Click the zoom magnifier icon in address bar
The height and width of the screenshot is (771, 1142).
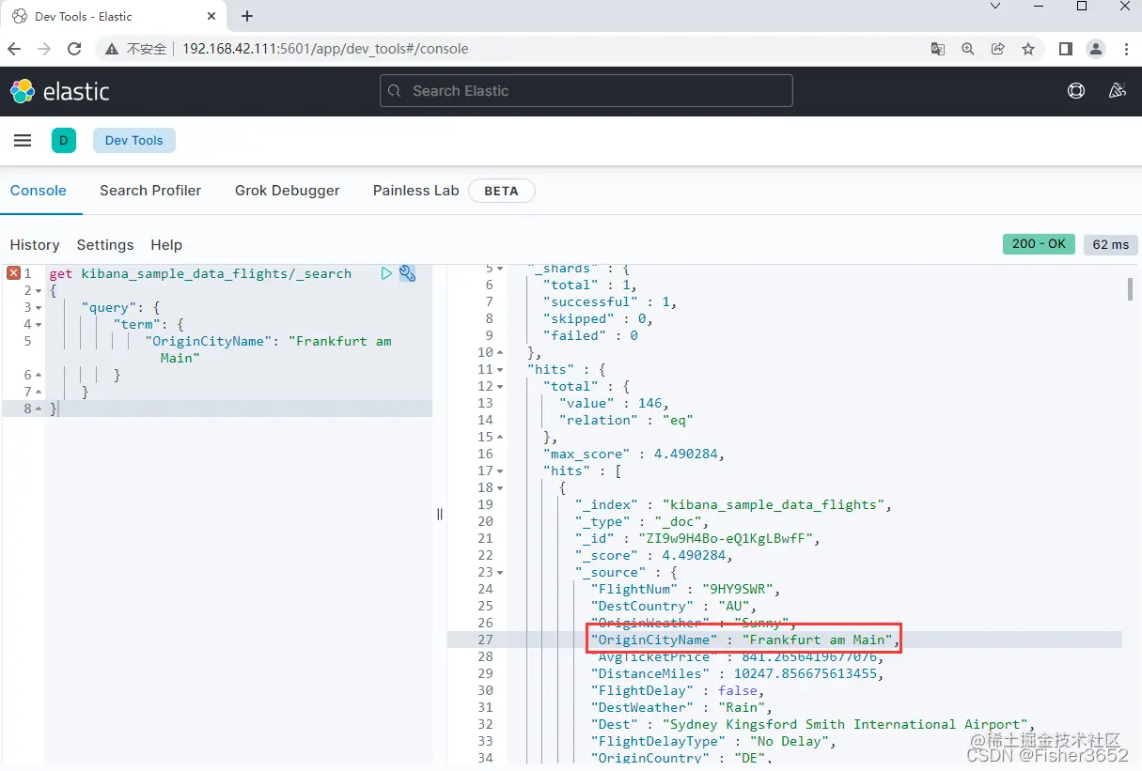pos(967,49)
